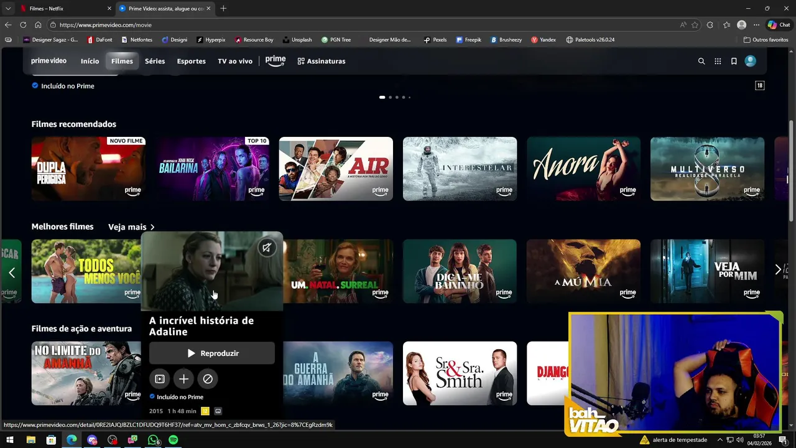This screenshot has height=448, width=796.
Task: Click the primevideo.com address bar
Action: pyautogui.click(x=361, y=25)
